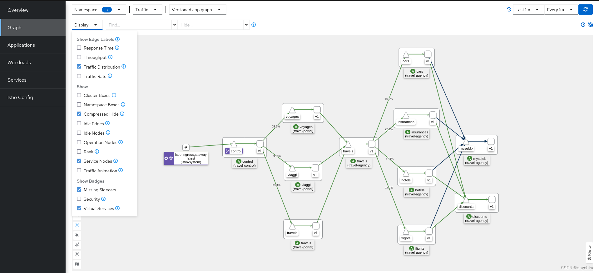Viewport: 599px width, 273px height.
Task: Open Istio Config in the sidebar
Action: (x=20, y=98)
